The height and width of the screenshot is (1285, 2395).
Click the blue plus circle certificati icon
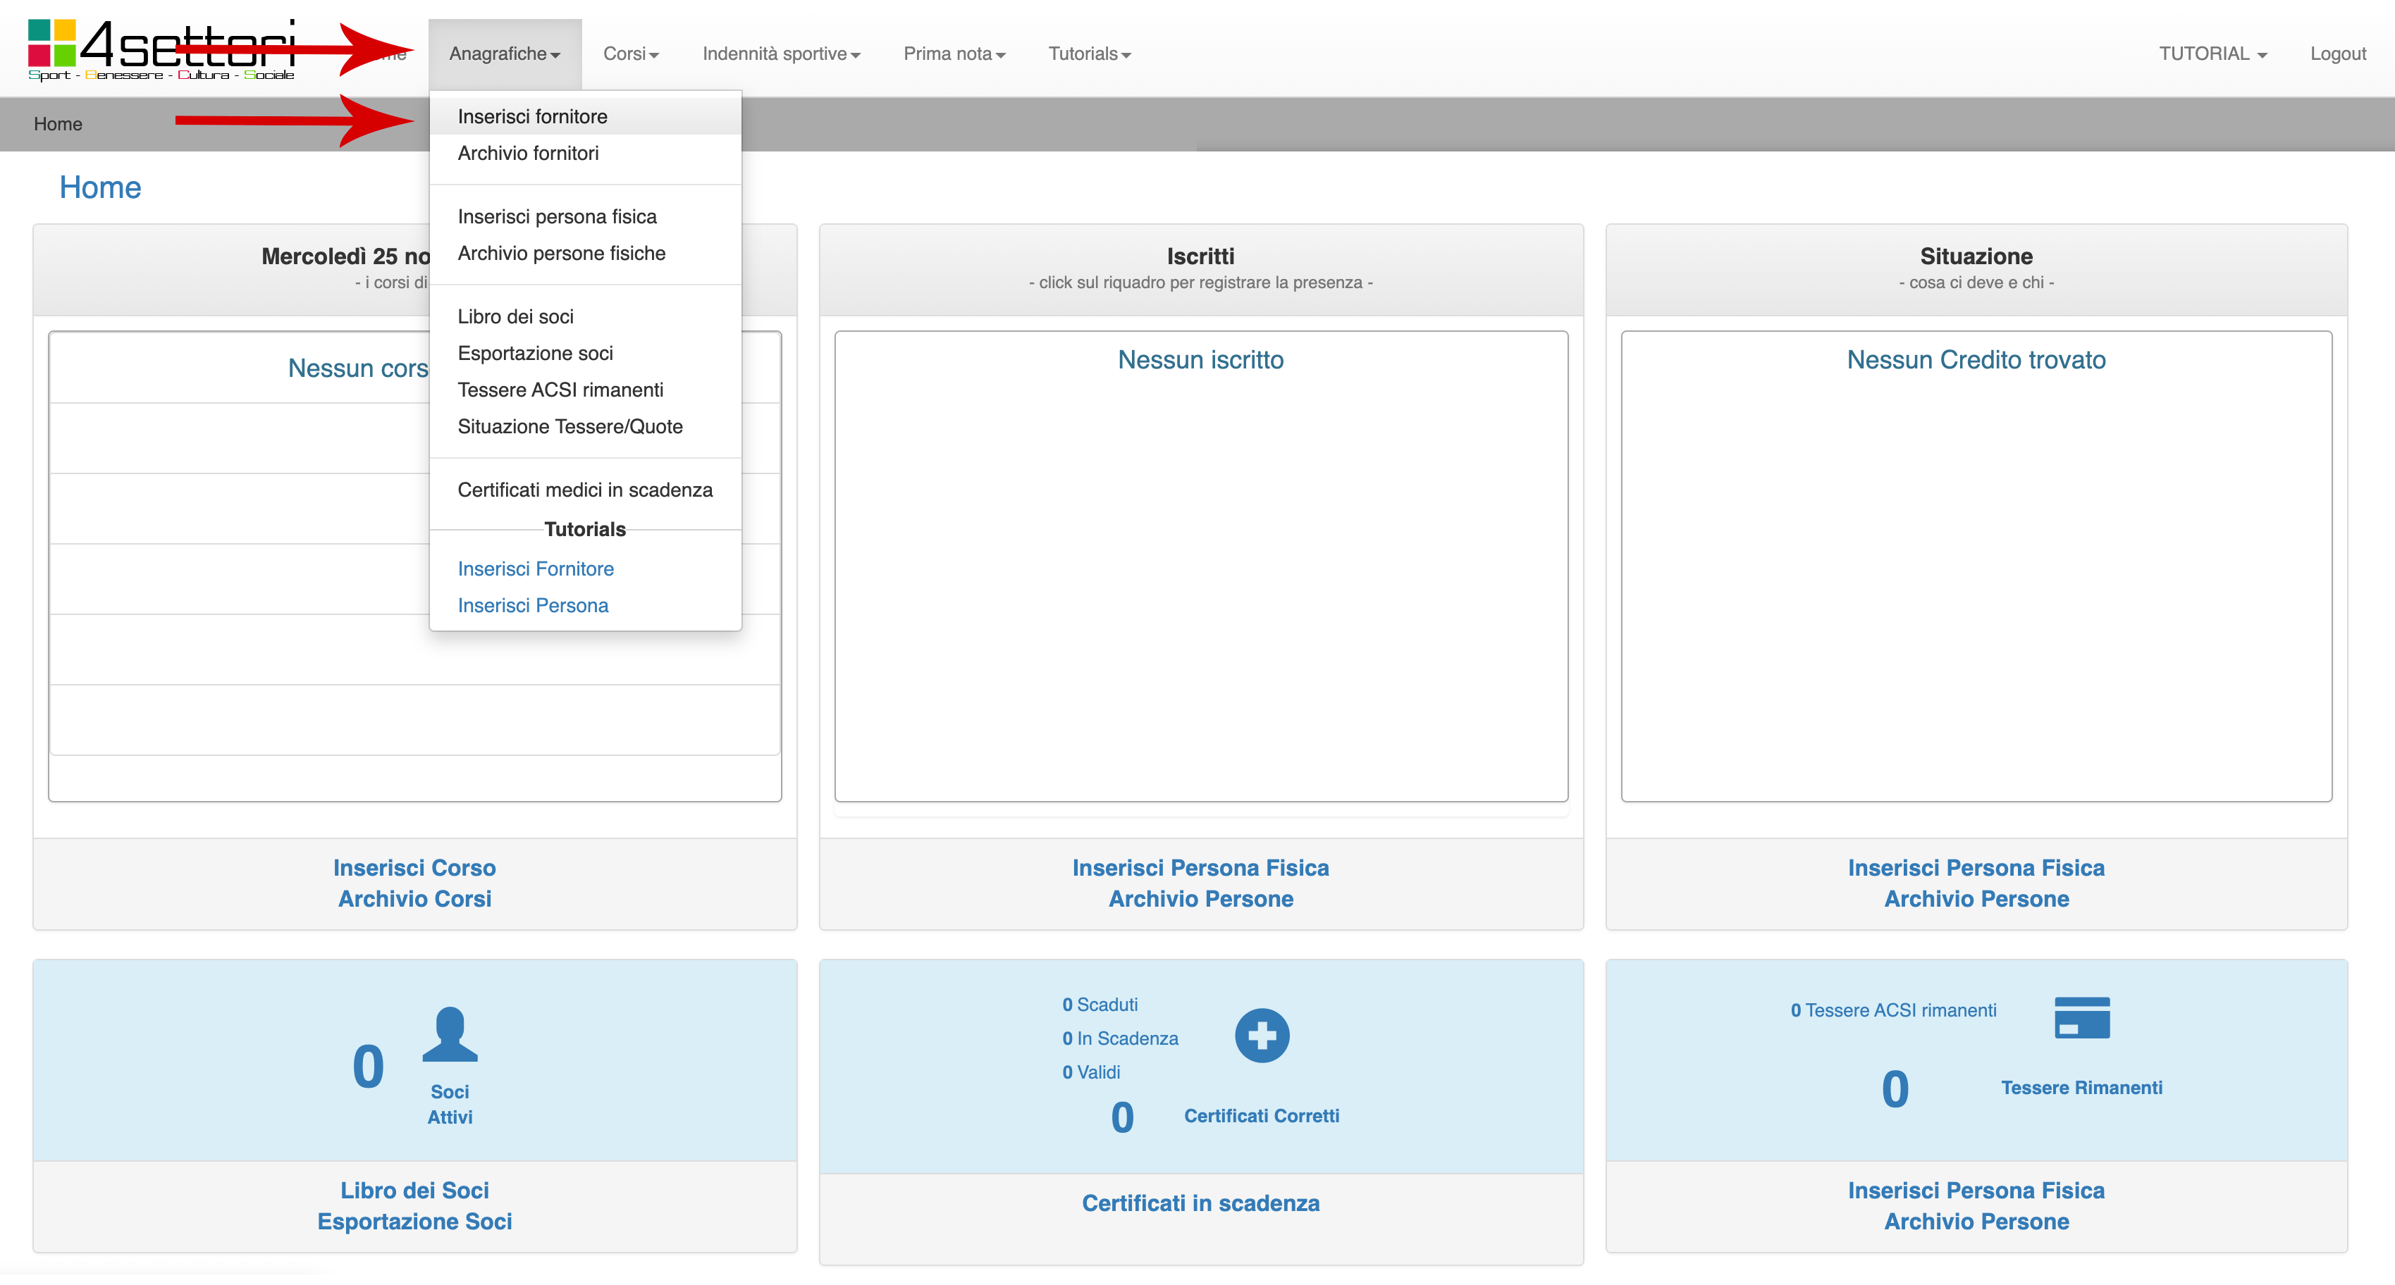point(1262,1035)
